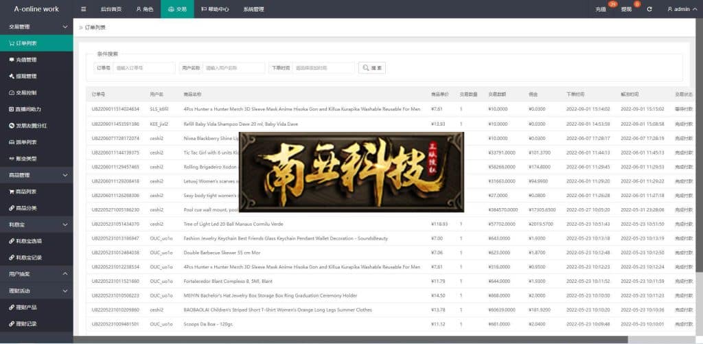
Task: Click the user icon beside 角色 tab
Action: coord(139,9)
